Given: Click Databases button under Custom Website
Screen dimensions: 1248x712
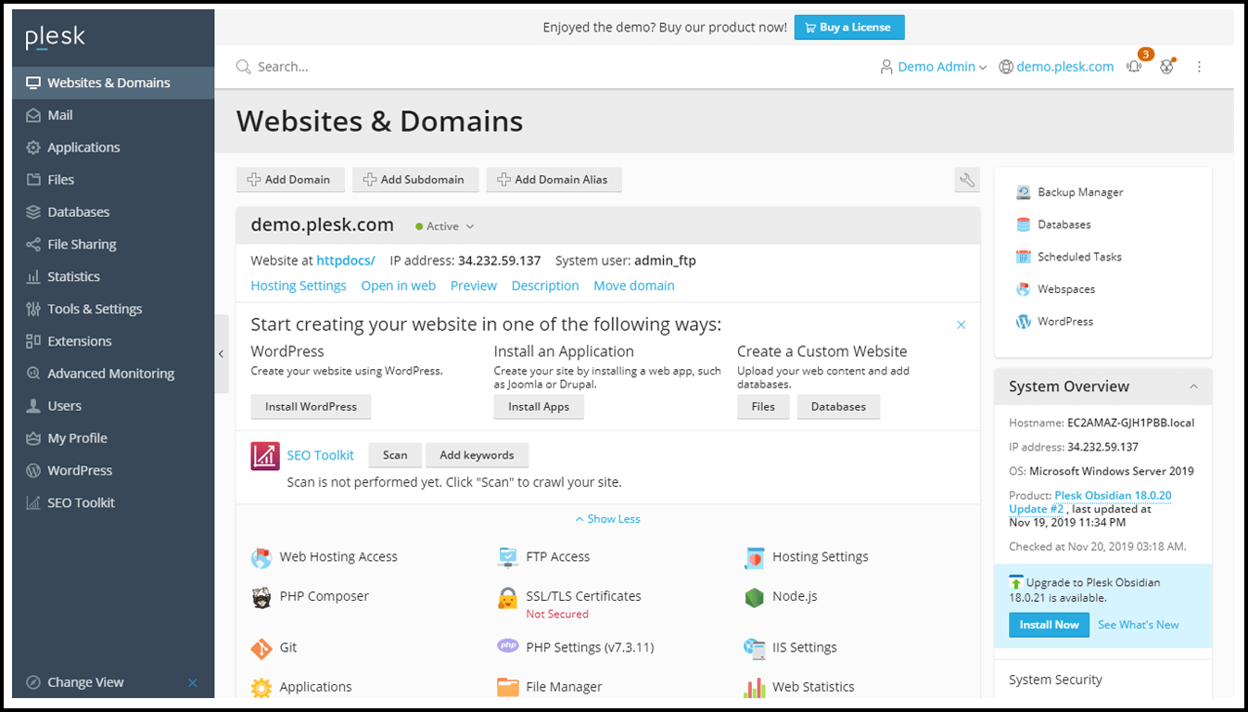Looking at the screenshot, I should click(838, 407).
